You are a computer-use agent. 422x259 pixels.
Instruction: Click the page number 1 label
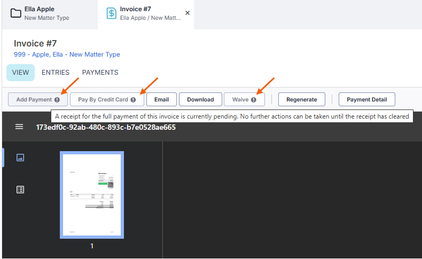pos(92,246)
